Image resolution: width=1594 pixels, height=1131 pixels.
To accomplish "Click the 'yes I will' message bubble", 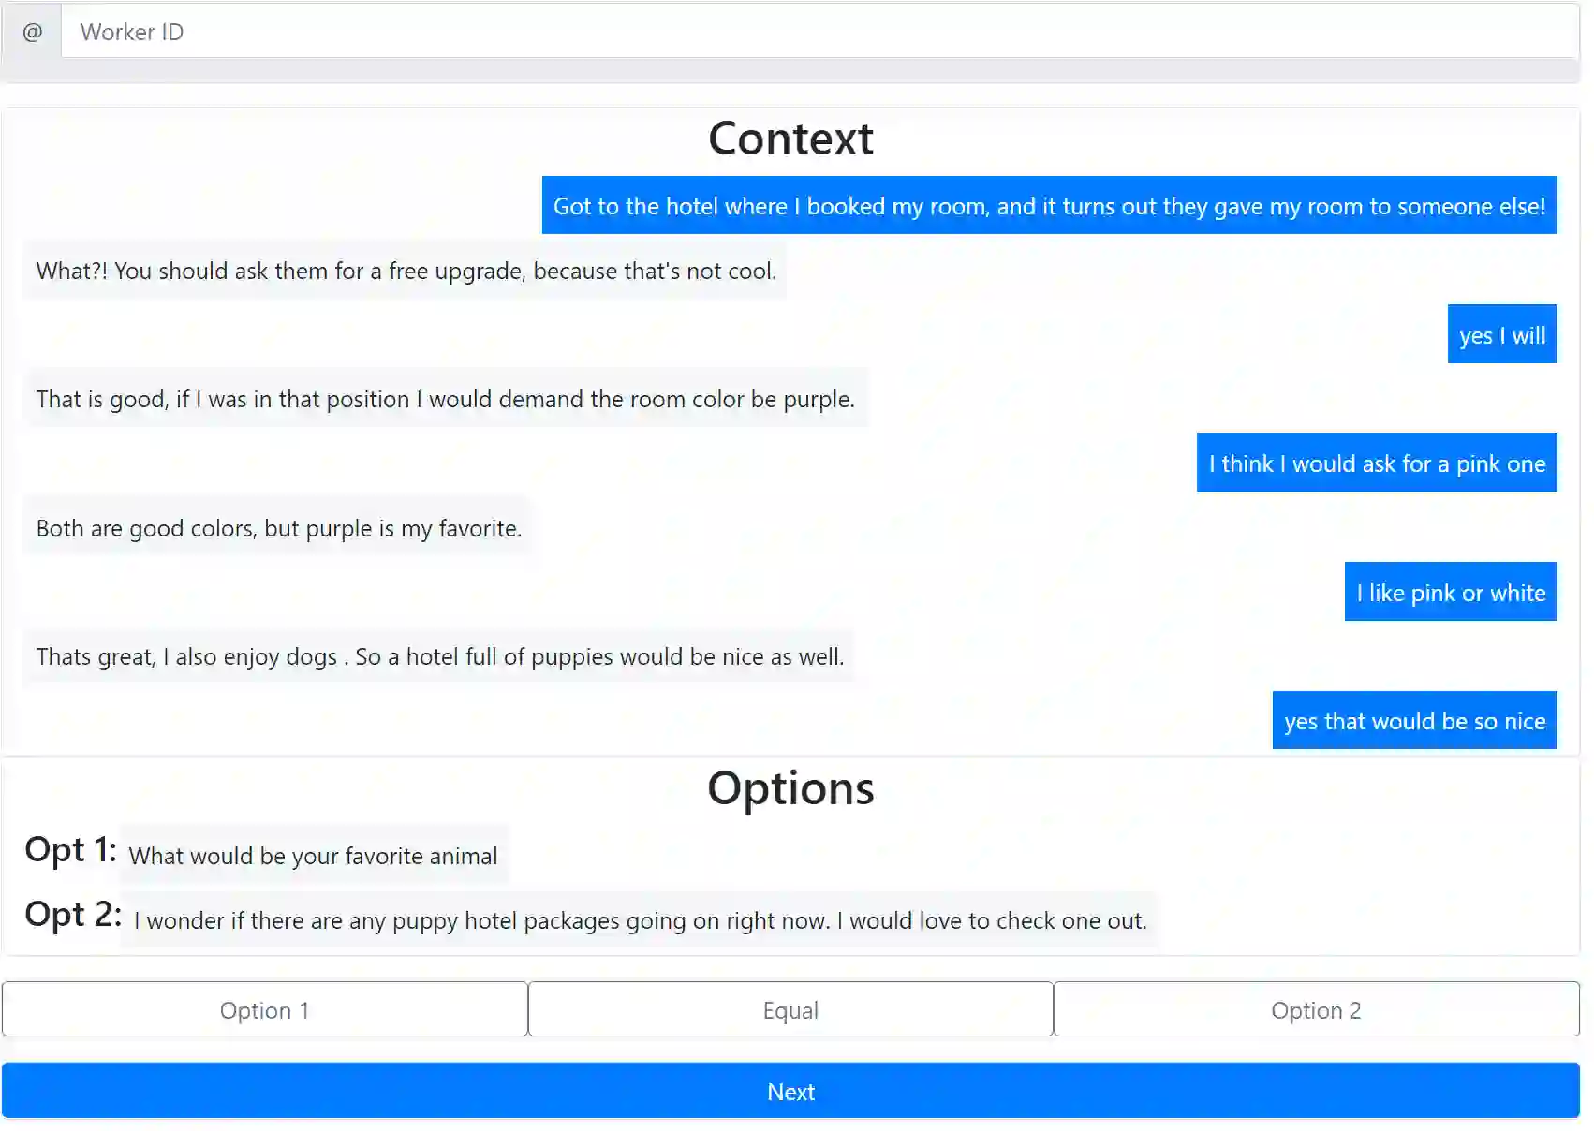I will click(x=1501, y=335).
